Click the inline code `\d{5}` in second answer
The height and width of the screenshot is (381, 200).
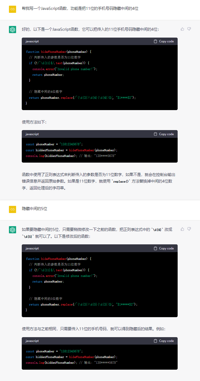click(x=29, y=236)
